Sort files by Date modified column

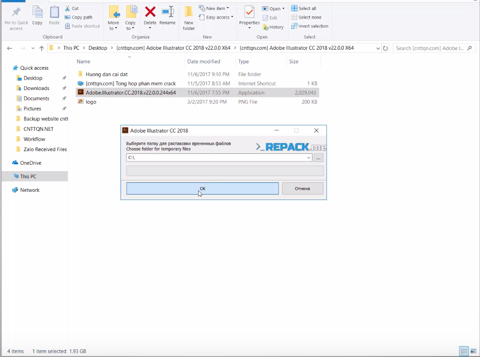204,62
